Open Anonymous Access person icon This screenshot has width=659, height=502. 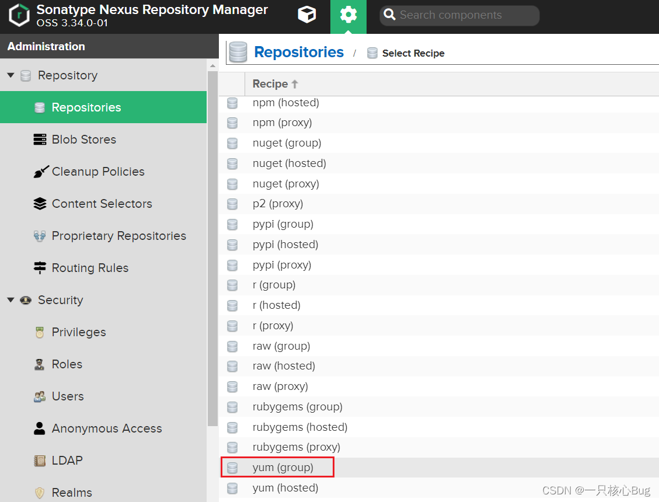40,428
